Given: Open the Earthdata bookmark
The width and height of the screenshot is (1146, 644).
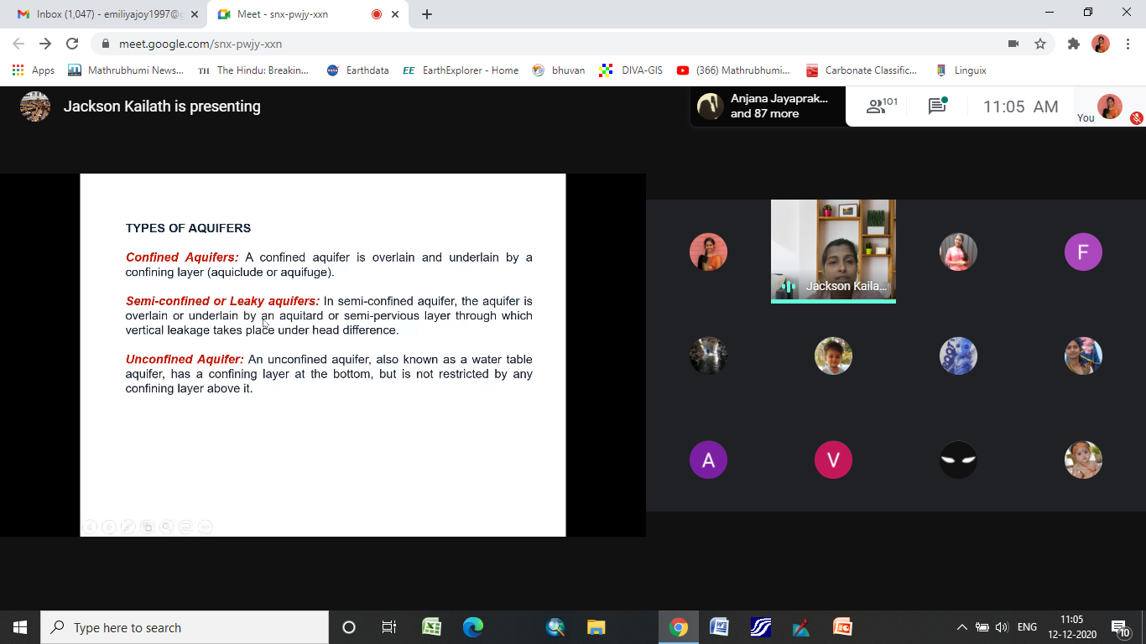Looking at the screenshot, I should (358, 70).
